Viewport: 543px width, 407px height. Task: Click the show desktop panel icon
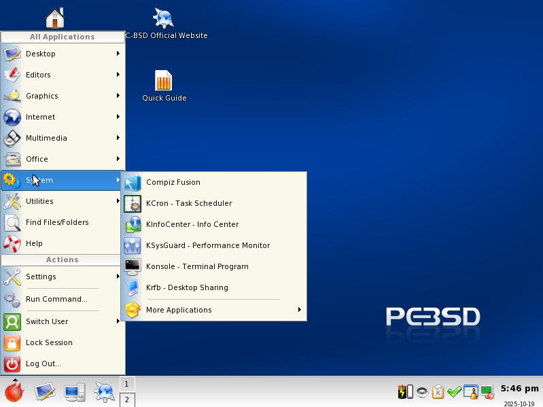point(45,392)
